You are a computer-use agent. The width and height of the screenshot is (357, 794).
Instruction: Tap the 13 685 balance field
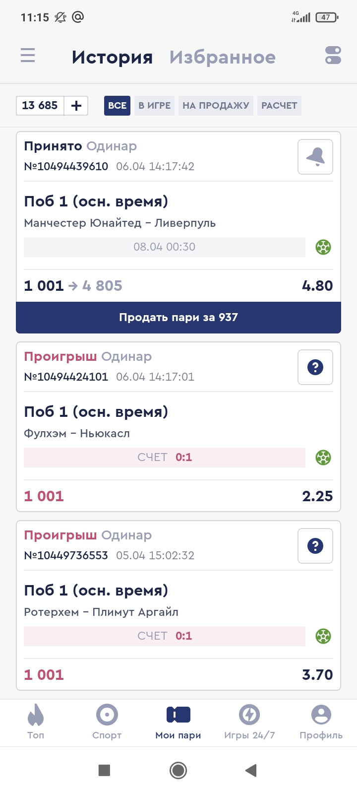pyautogui.click(x=40, y=106)
